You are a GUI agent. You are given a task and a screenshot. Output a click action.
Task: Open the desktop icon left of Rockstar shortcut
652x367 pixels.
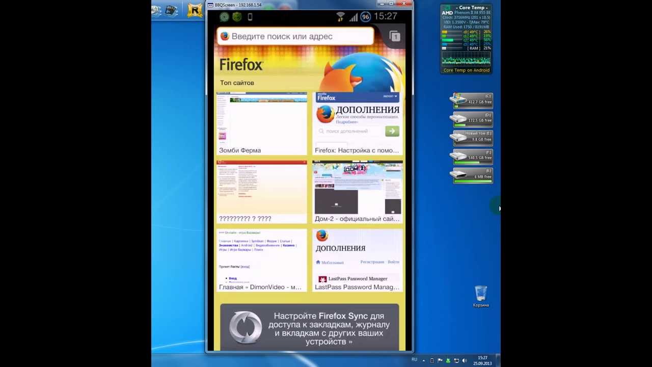(170, 10)
